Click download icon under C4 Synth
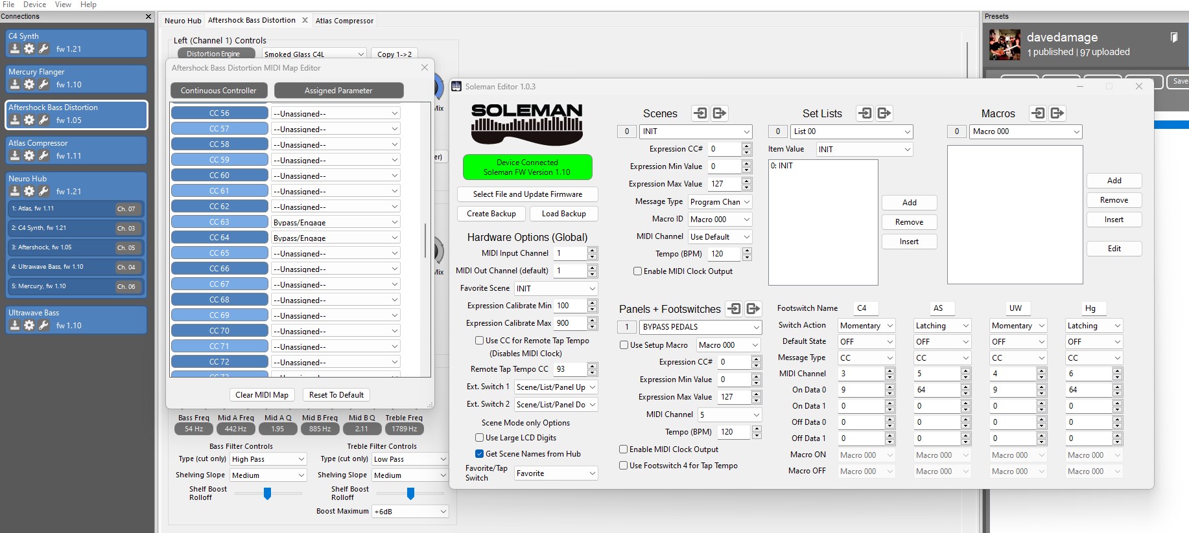Viewport: 1189px width, 533px height. pos(16,49)
